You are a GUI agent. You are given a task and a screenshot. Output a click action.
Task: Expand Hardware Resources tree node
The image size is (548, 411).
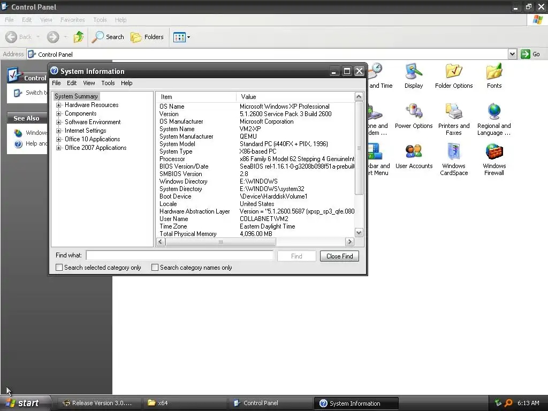59,105
